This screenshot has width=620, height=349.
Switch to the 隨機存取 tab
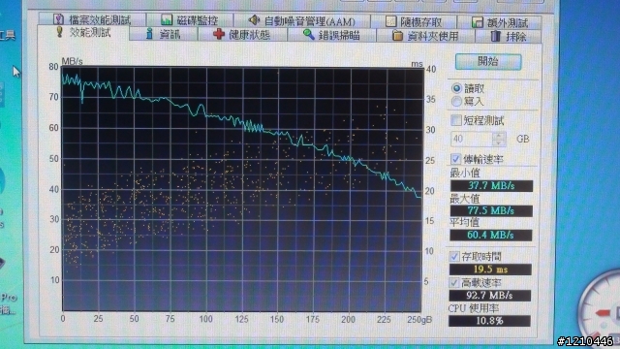414,21
